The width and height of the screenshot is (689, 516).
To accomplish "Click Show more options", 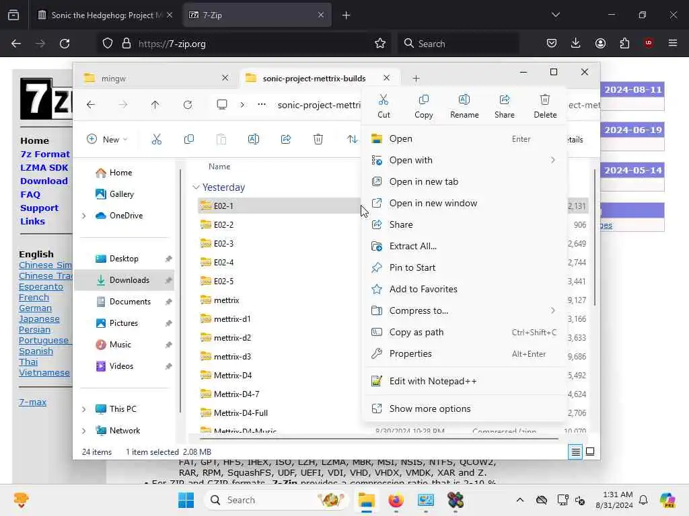I will [464, 409].
